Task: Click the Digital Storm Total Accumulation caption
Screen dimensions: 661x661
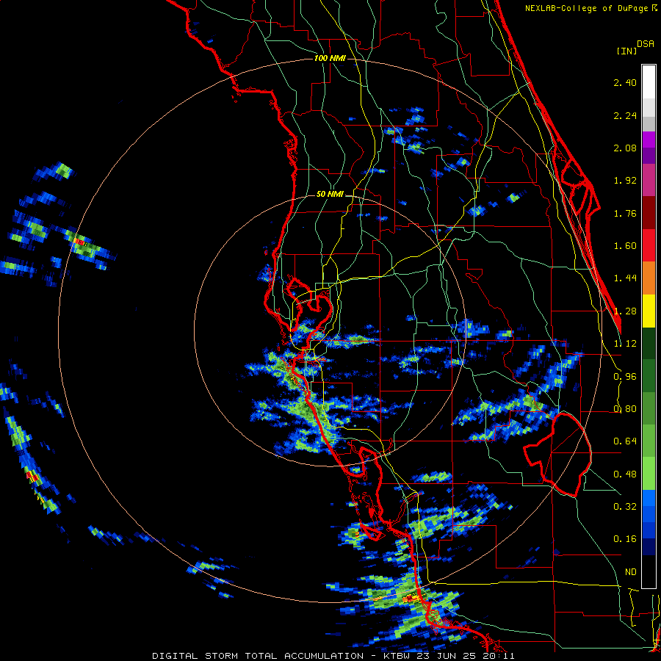Action: 333,656
